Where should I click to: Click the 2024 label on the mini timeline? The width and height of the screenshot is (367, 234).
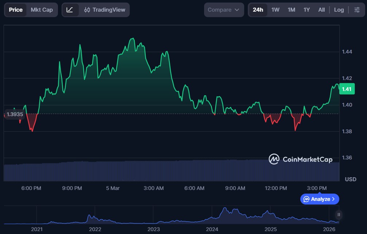click(x=212, y=229)
